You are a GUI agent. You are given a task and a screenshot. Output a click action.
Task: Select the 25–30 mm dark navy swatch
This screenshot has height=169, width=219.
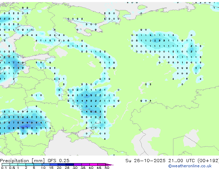70,165
